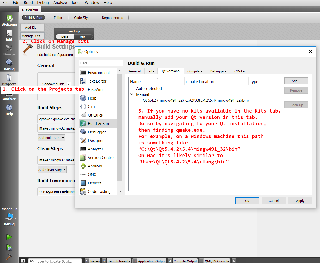Switch Desktop kit to Build settings
Viewport: 320px width, 263px height.
click(65, 37)
